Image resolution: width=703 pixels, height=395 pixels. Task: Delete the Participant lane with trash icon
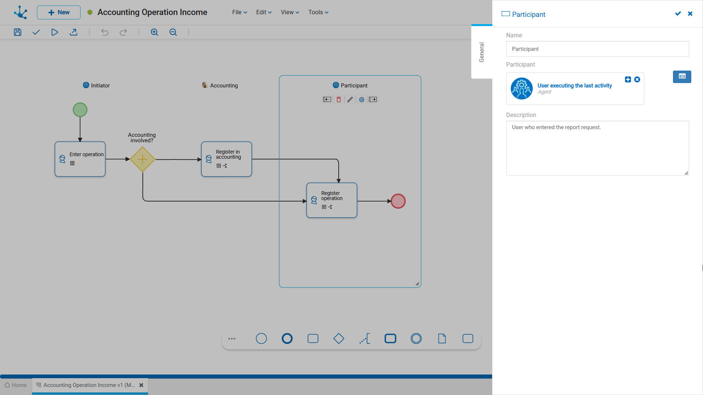pyautogui.click(x=339, y=99)
